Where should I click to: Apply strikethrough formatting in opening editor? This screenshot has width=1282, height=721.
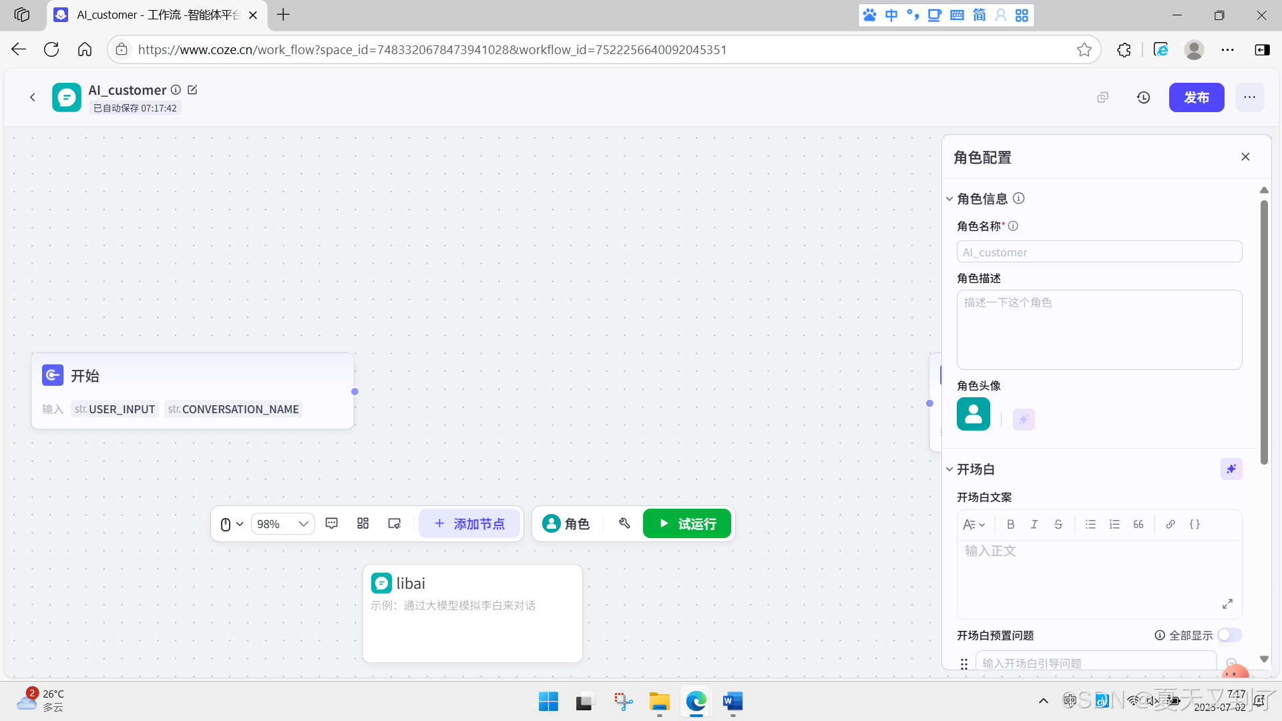[1058, 525]
